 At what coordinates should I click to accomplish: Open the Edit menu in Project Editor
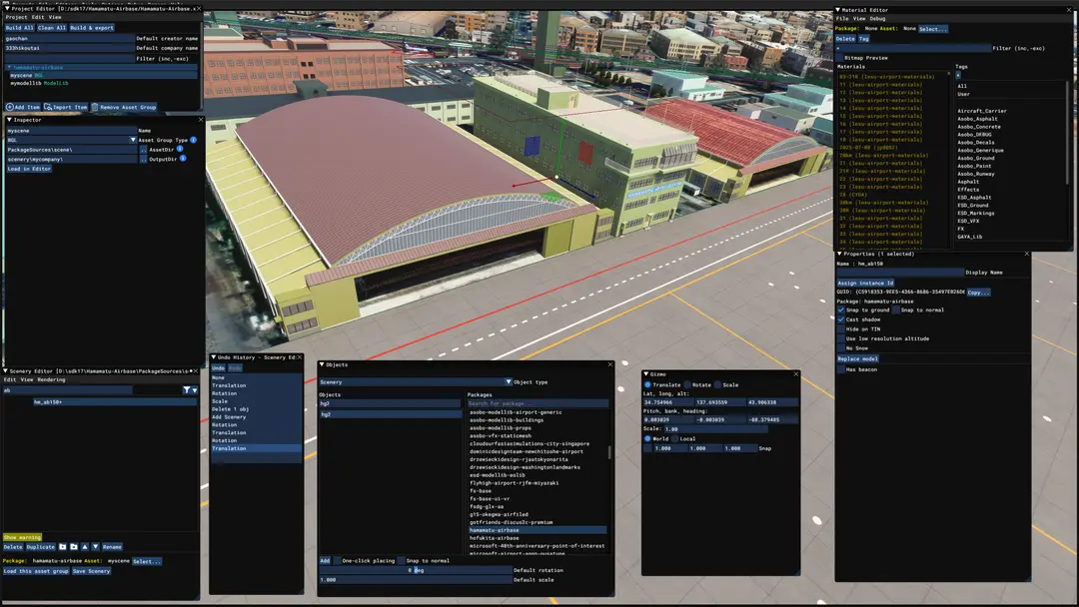[x=38, y=17]
